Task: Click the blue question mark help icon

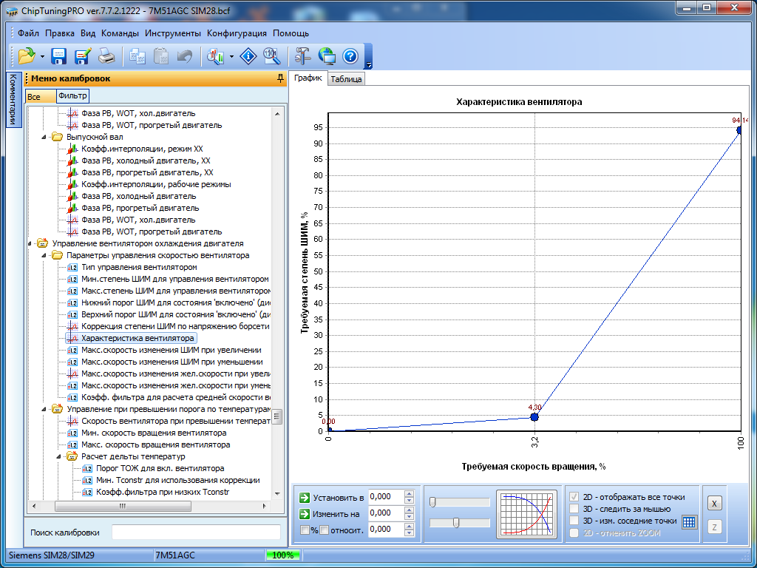Action: coord(350,55)
